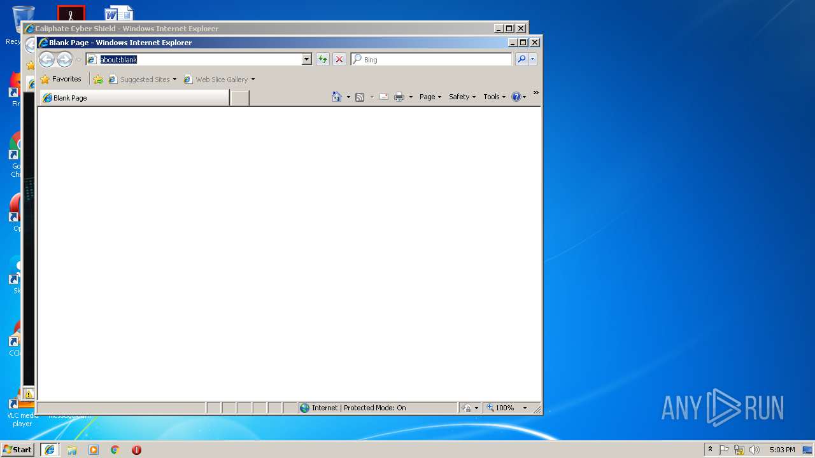Launch Windows Media Player from taskbar
Screen dimensions: 815x458
(94, 450)
